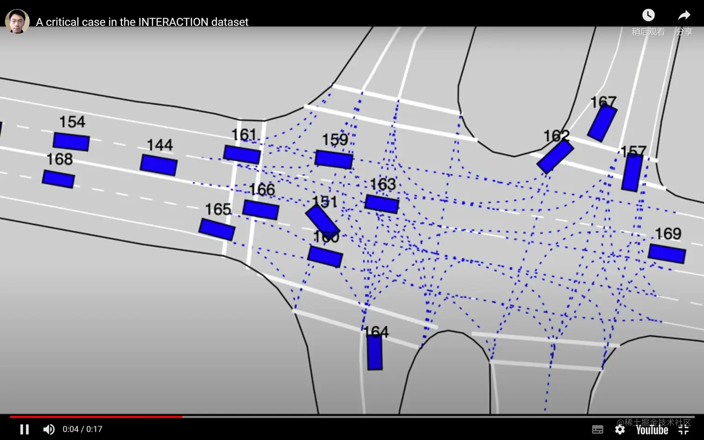Viewport: 704px width, 440px height.
Task: Click the blue vehicle labeled 154
Action: [x=71, y=142]
